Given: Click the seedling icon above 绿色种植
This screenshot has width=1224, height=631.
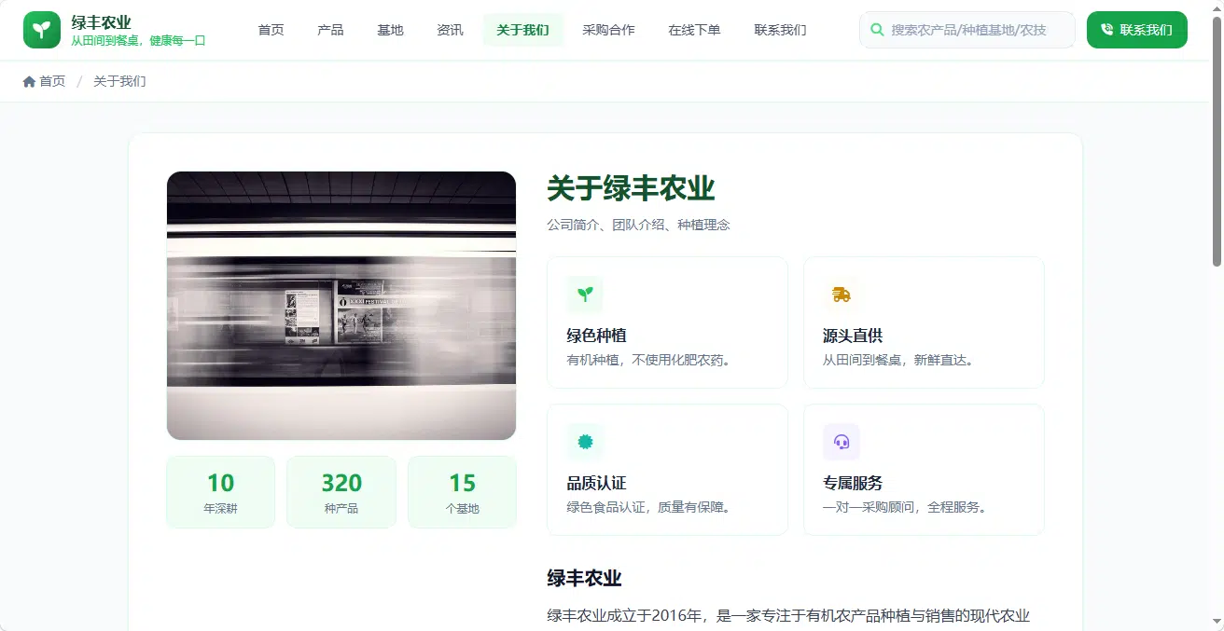Looking at the screenshot, I should [585, 295].
